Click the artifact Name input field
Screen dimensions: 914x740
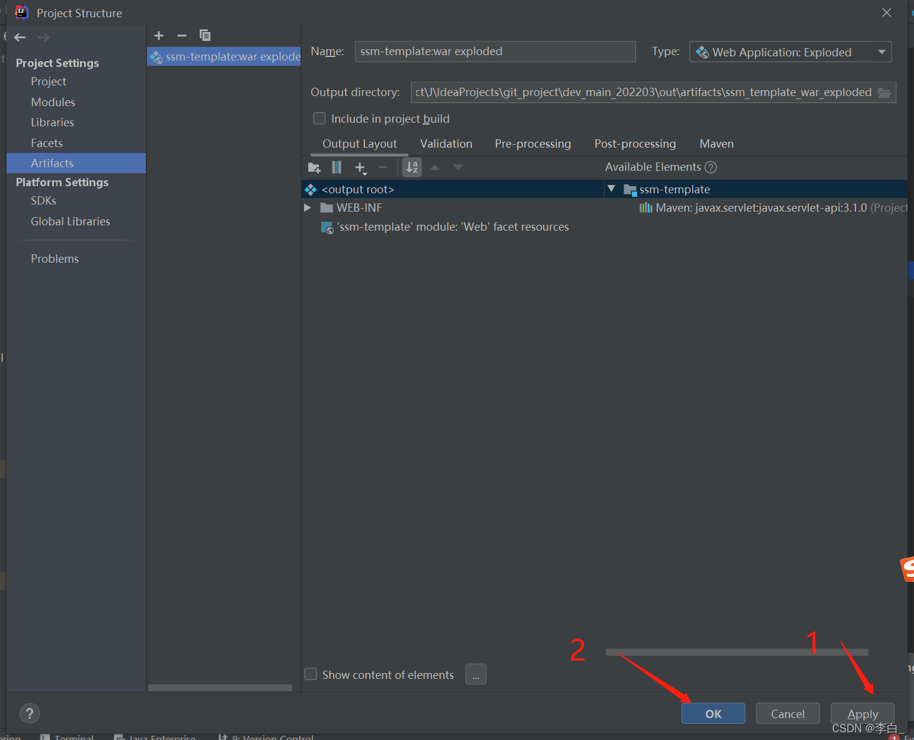click(495, 52)
